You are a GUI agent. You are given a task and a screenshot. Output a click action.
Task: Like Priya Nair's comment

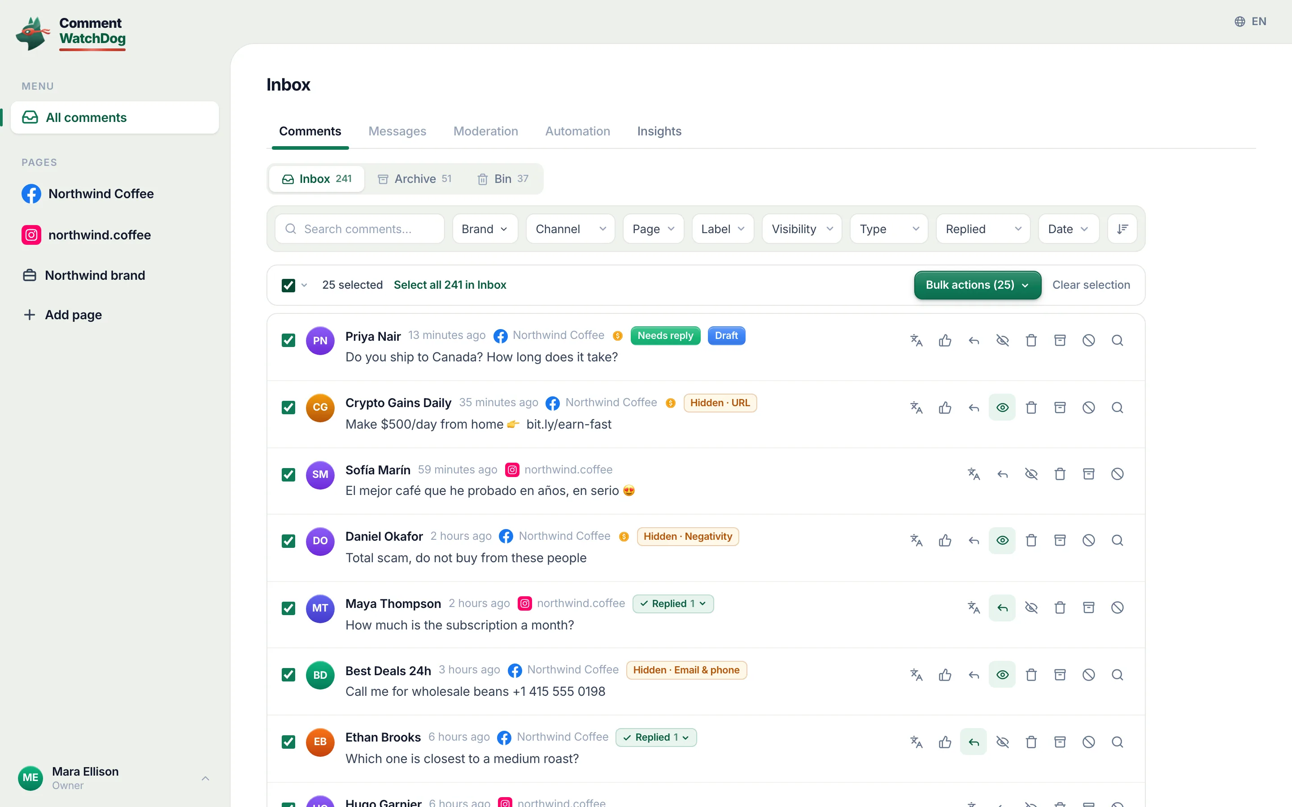pyautogui.click(x=945, y=341)
